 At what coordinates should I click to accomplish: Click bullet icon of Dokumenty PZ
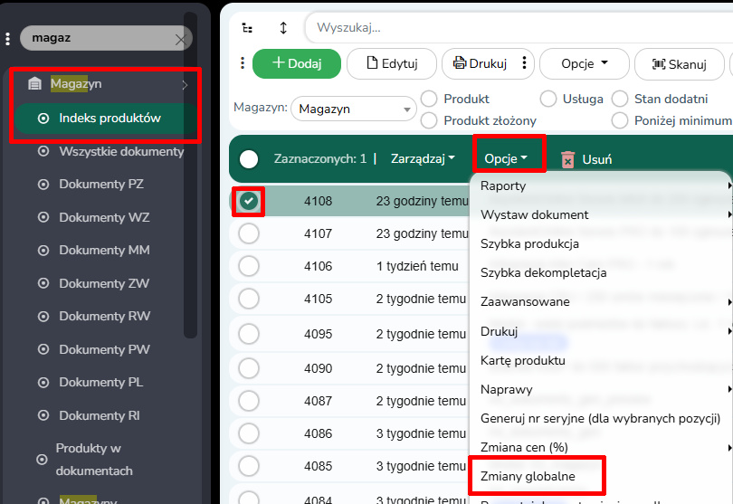click(43, 185)
